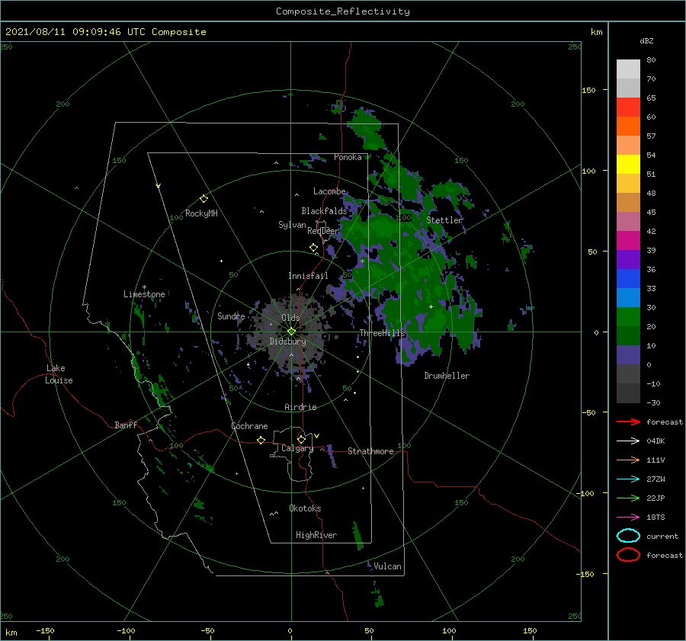Click the Innisfail town label
The height and width of the screenshot is (641, 686).
pyautogui.click(x=308, y=276)
